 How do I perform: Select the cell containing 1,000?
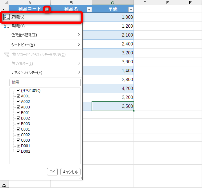point(113,17)
